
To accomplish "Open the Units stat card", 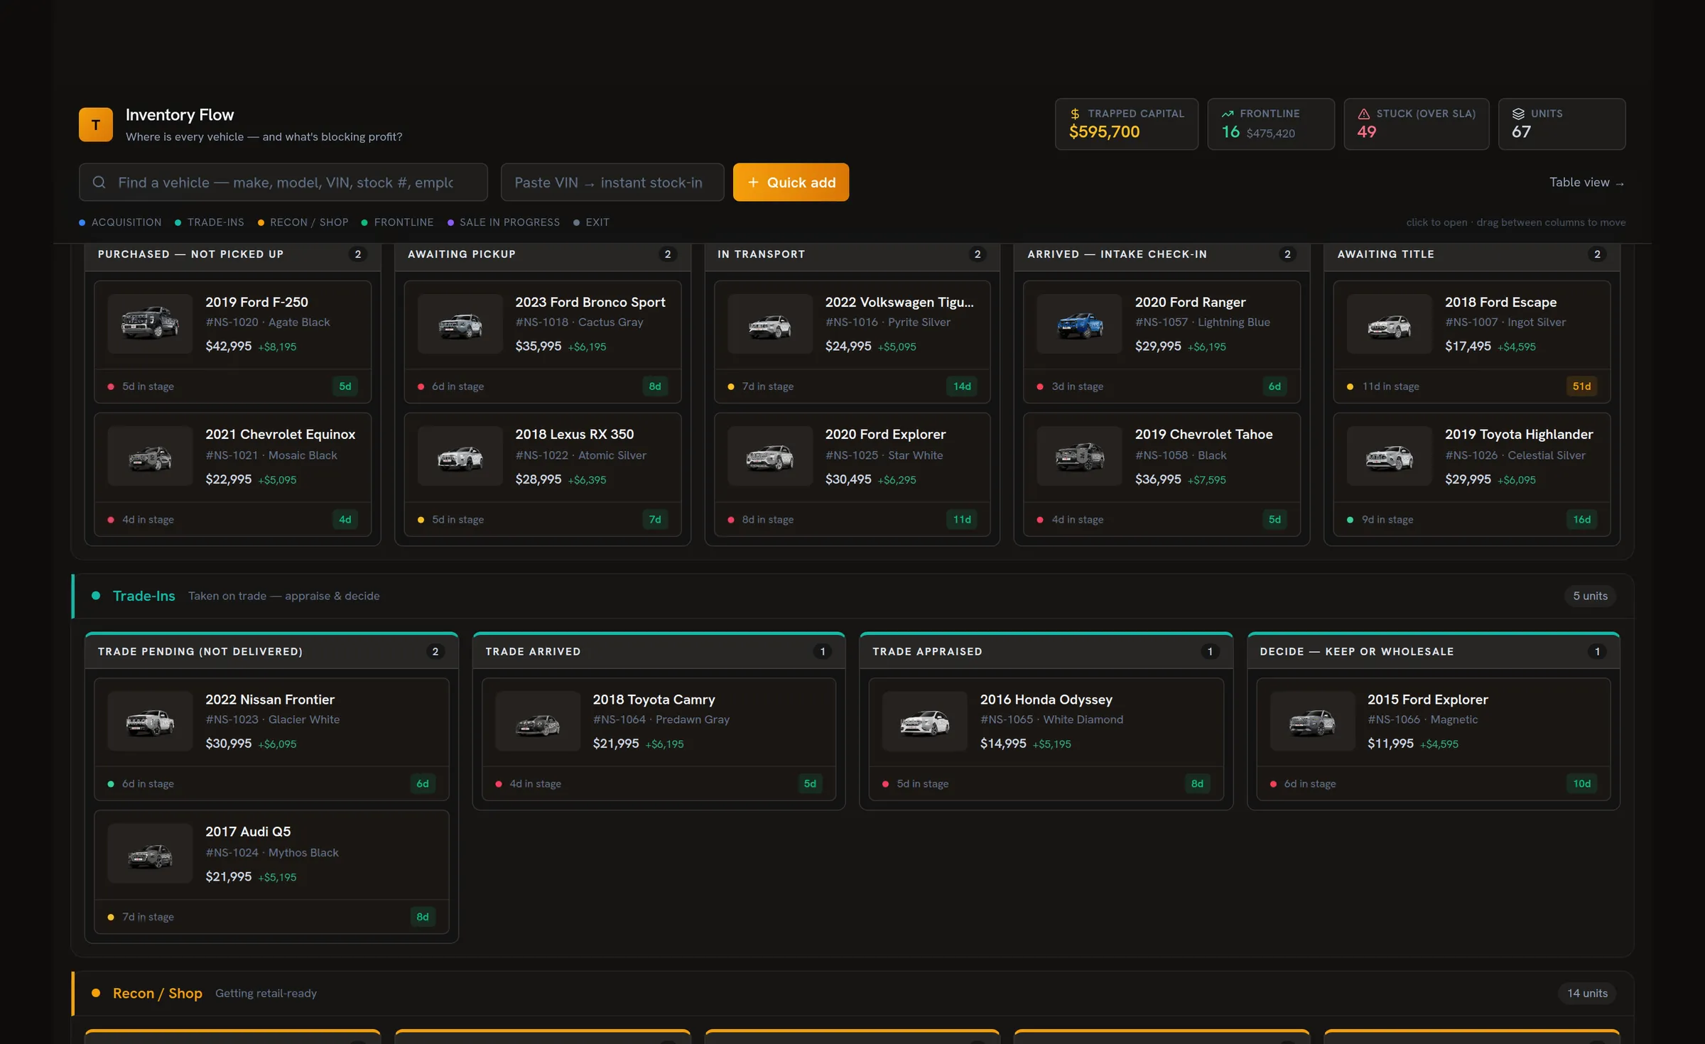I will (1561, 124).
